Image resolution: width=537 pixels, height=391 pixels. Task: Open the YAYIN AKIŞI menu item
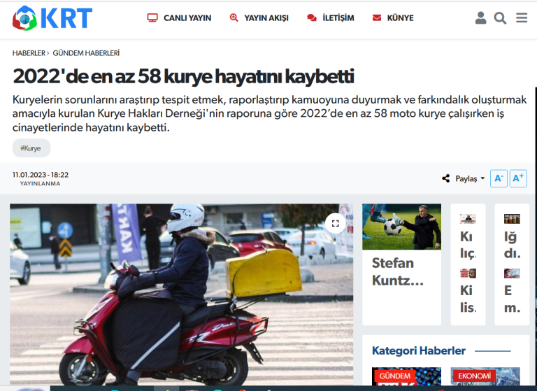click(x=266, y=17)
